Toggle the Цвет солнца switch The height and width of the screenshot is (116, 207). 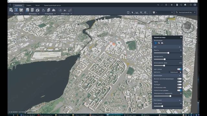(x=180, y=69)
